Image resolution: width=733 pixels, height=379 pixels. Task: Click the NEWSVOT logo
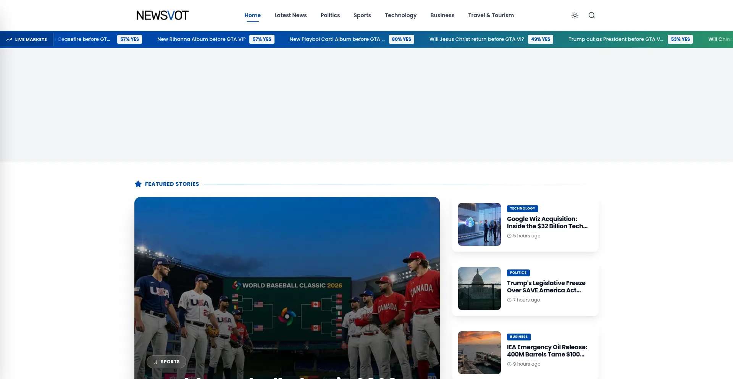click(163, 15)
